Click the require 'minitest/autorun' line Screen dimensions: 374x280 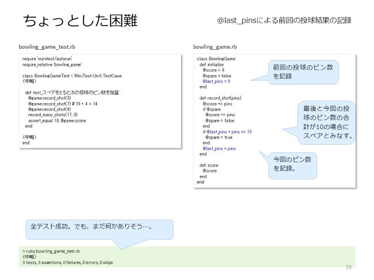pyautogui.click(x=47, y=59)
